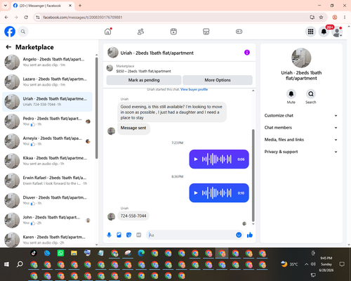Screen dimensions: 351x281
Task: Click the attach photo icon in composer
Action: (x=119, y=235)
